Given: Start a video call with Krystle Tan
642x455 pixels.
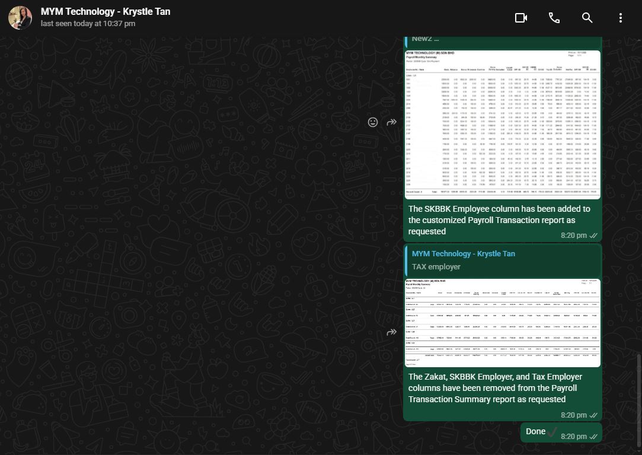Looking at the screenshot, I should [521, 18].
